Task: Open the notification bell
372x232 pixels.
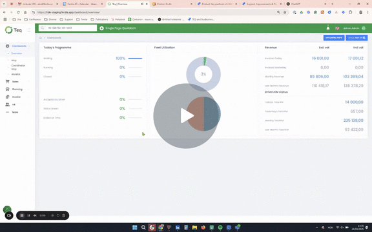Action: click(x=328, y=28)
